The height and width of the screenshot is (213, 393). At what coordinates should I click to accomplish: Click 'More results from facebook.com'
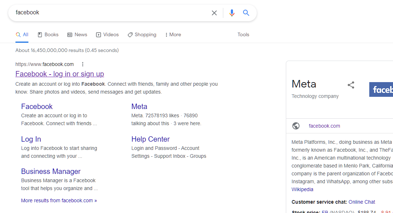(59, 200)
